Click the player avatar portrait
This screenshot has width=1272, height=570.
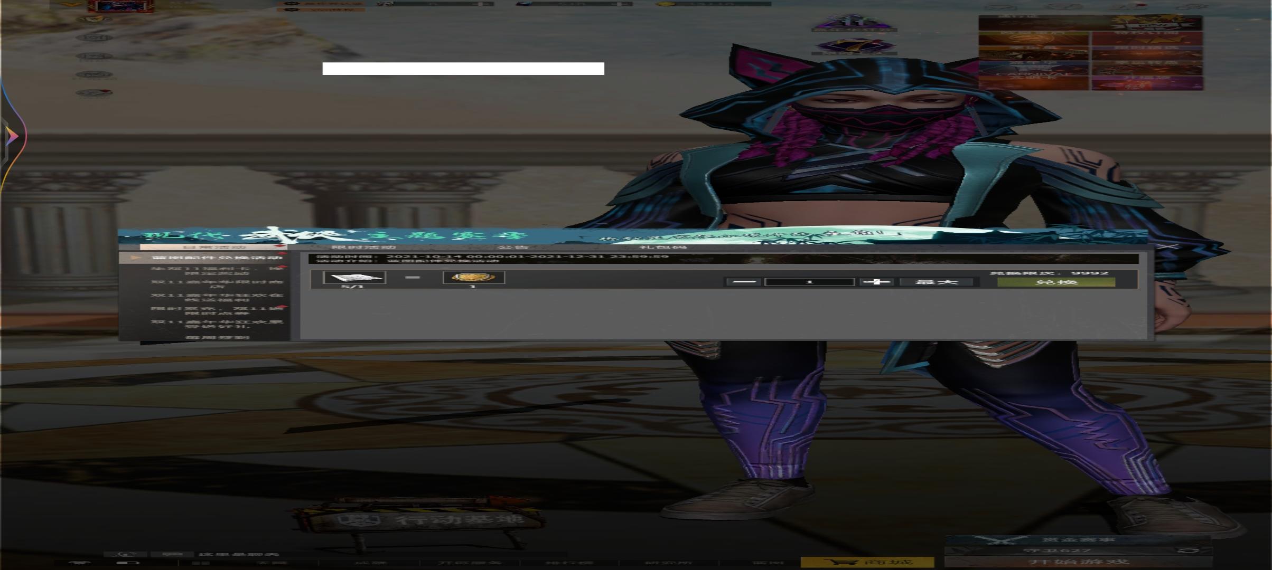pos(120,6)
